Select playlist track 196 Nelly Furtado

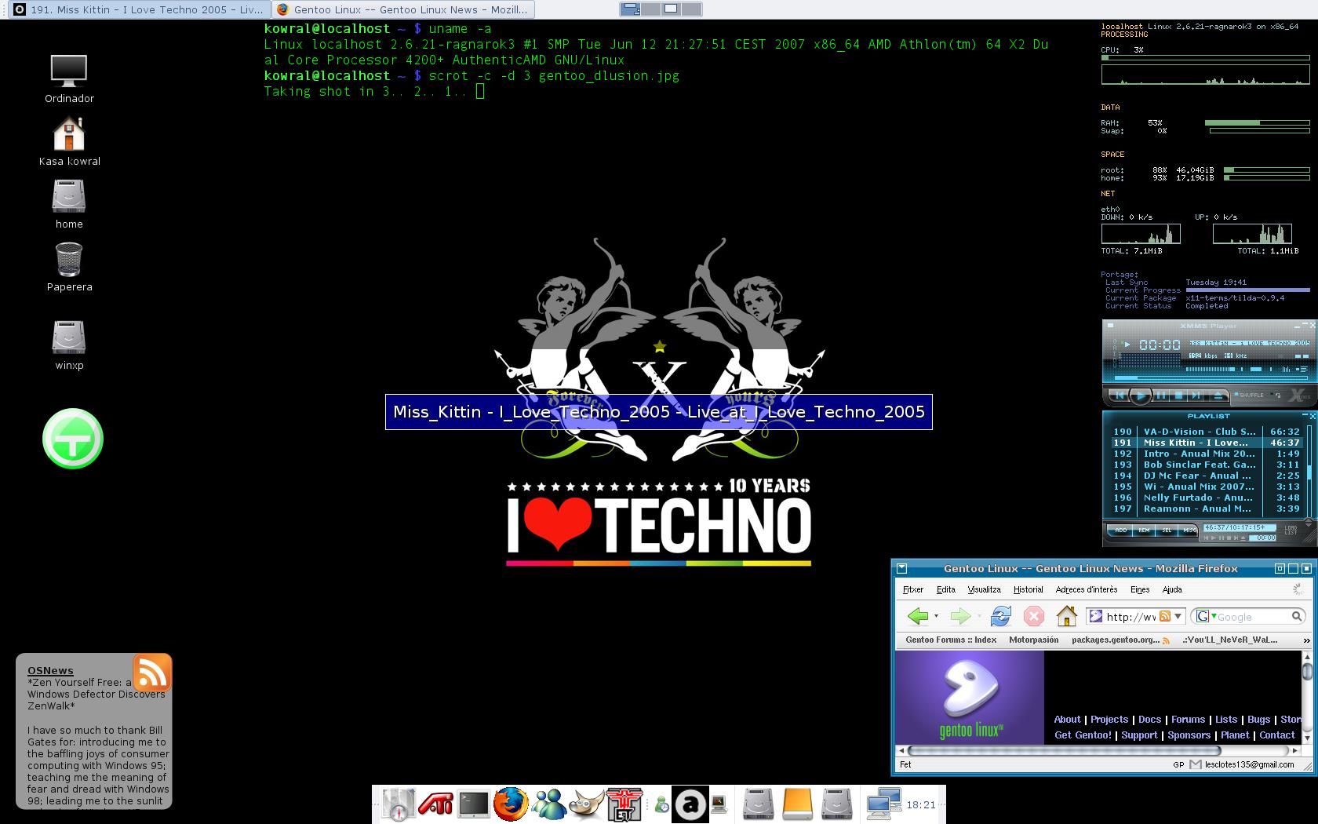[1206, 498]
